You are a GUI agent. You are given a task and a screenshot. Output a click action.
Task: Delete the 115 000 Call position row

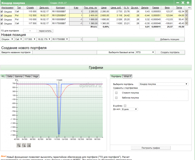click(x=186, y=11)
